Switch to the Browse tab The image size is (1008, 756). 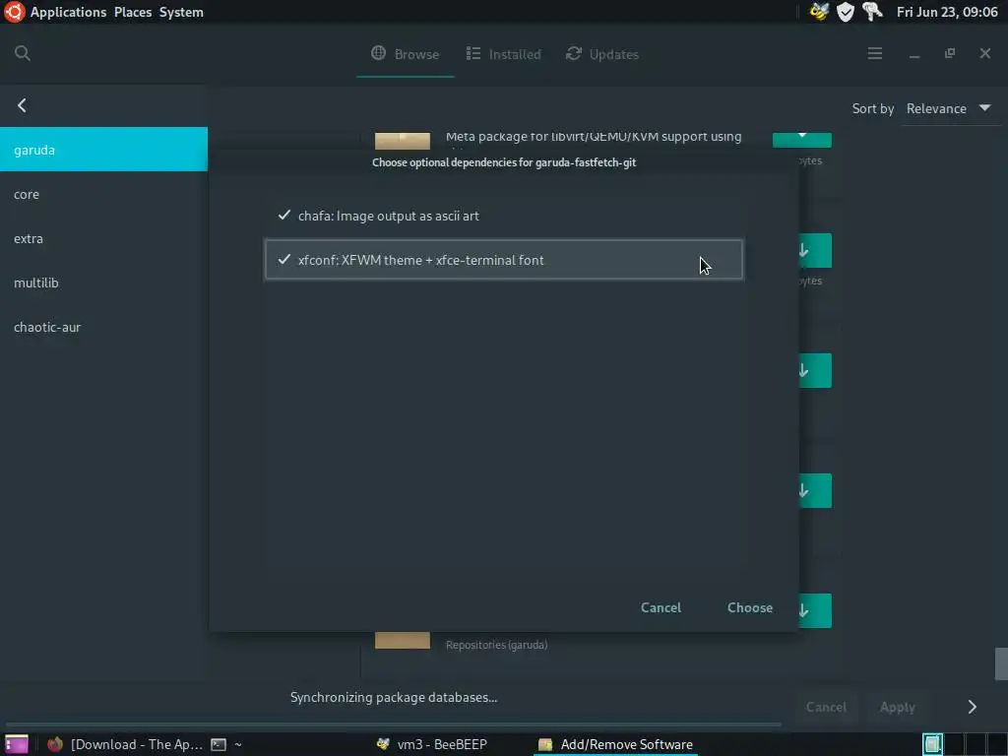(405, 54)
